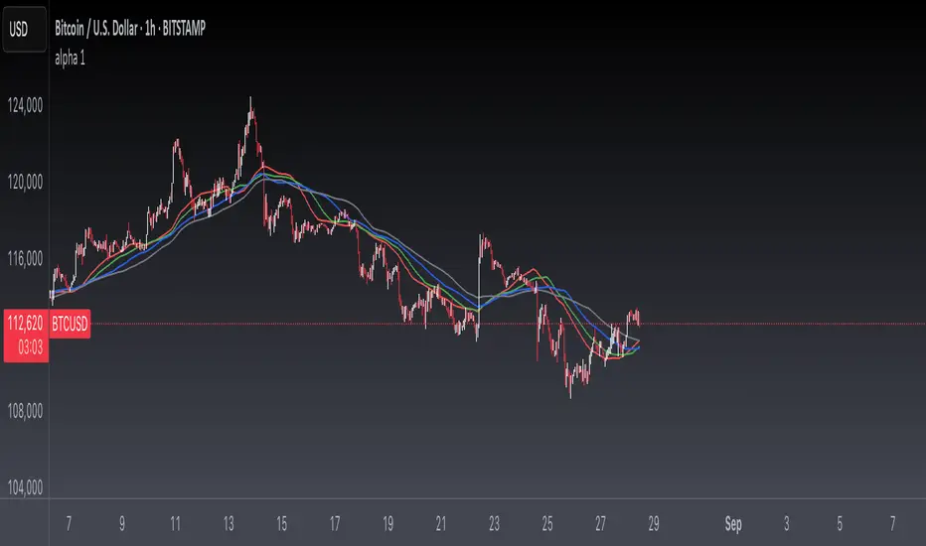Click the 108,000 price axis label
926x546 pixels.
click(25, 411)
